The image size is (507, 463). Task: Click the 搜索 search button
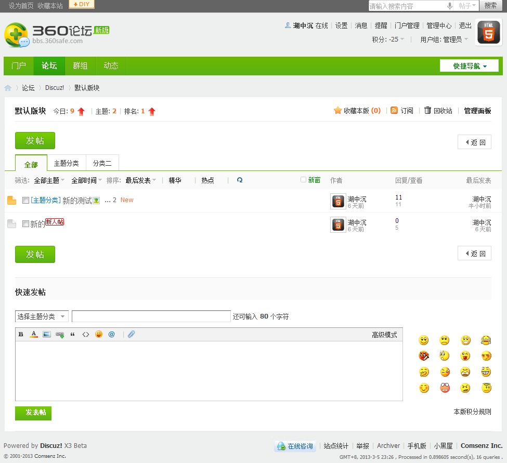point(490,6)
